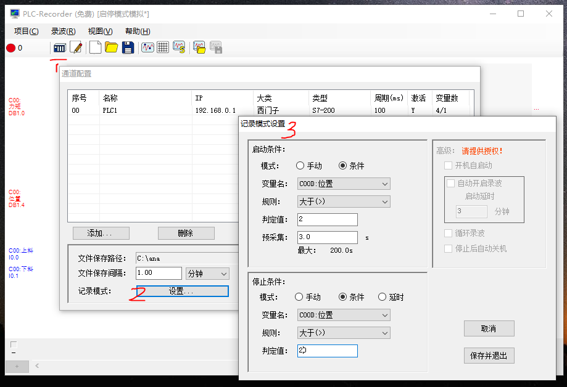Toggle the grid display toolbar icon
Viewport: 567px width, 387px height.
point(163,47)
